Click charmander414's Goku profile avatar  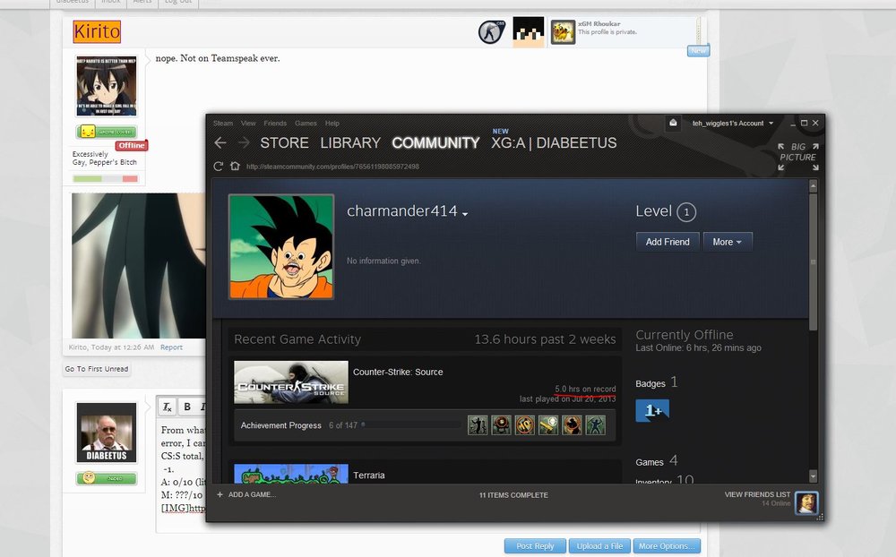(281, 247)
